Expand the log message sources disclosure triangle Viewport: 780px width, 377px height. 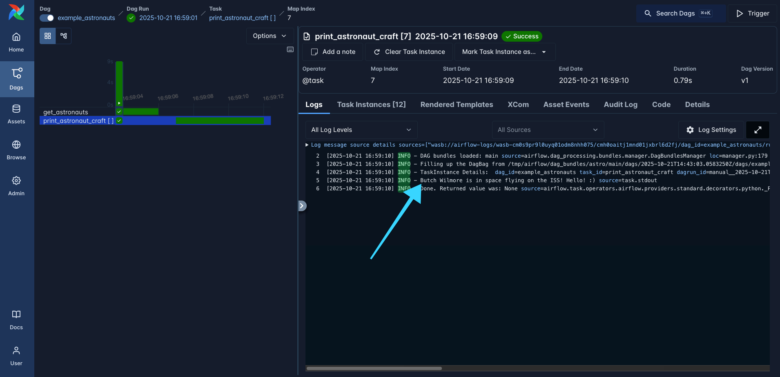tap(307, 145)
